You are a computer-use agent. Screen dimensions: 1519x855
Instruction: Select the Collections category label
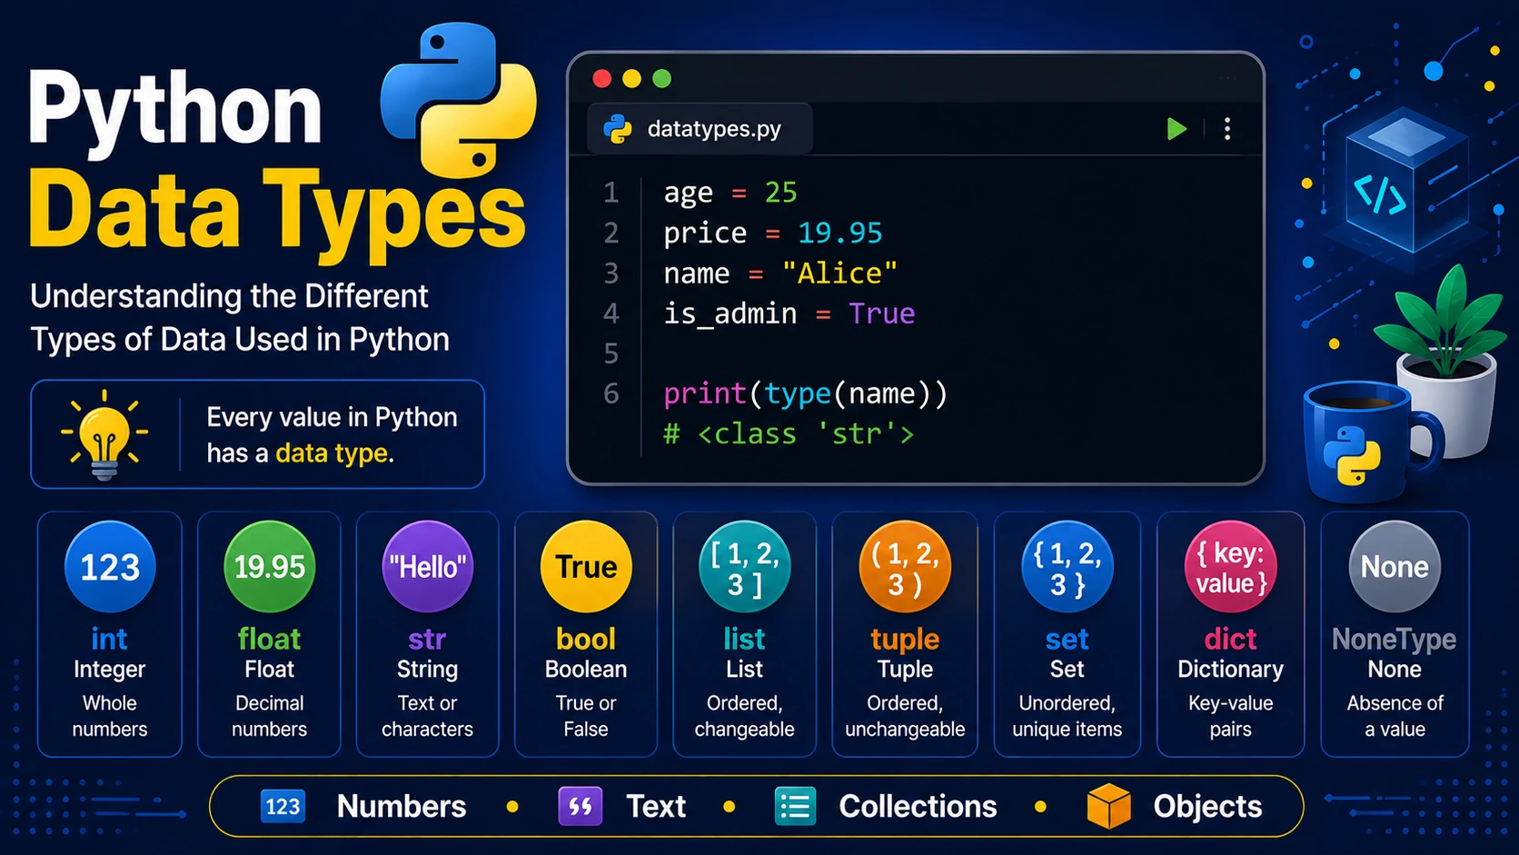click(x=918, y=806)
